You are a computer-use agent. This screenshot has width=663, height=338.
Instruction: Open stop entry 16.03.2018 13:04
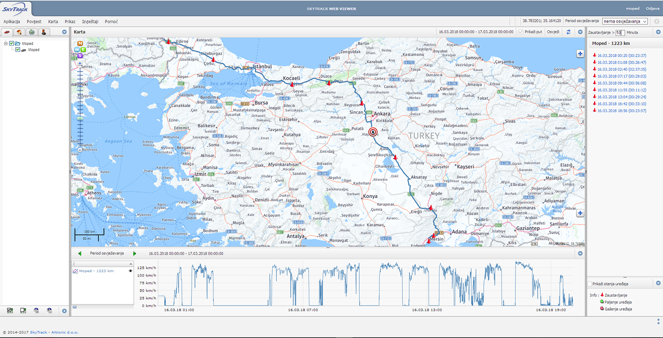click(622, 97)
